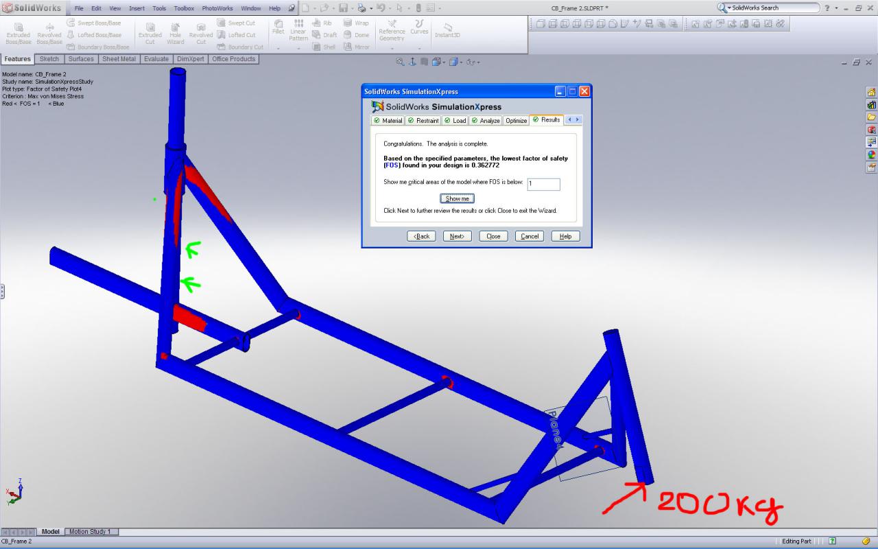Open the PhotoWorks menu

(217, 8)
